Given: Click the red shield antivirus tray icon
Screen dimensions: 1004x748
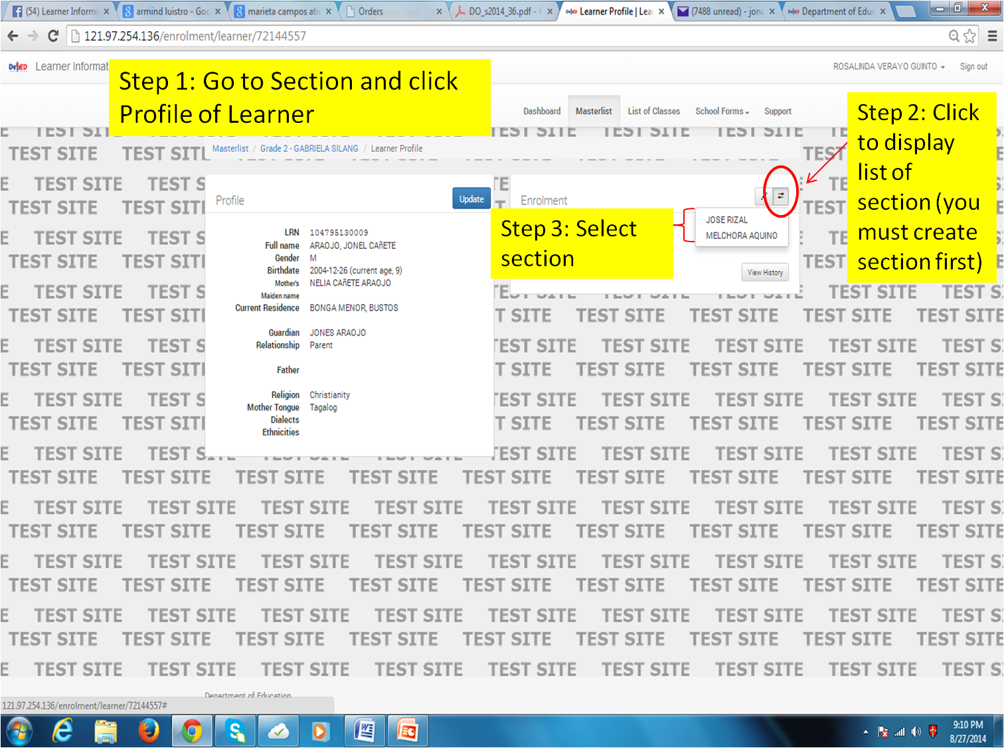Looking at the screenshot, I should click(x=933, y=731).
